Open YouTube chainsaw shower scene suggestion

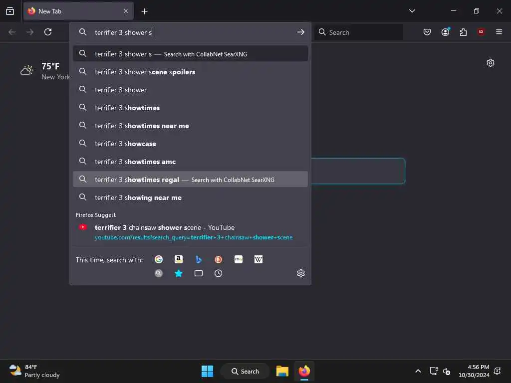pyautogui.click(x=190, y=232)
